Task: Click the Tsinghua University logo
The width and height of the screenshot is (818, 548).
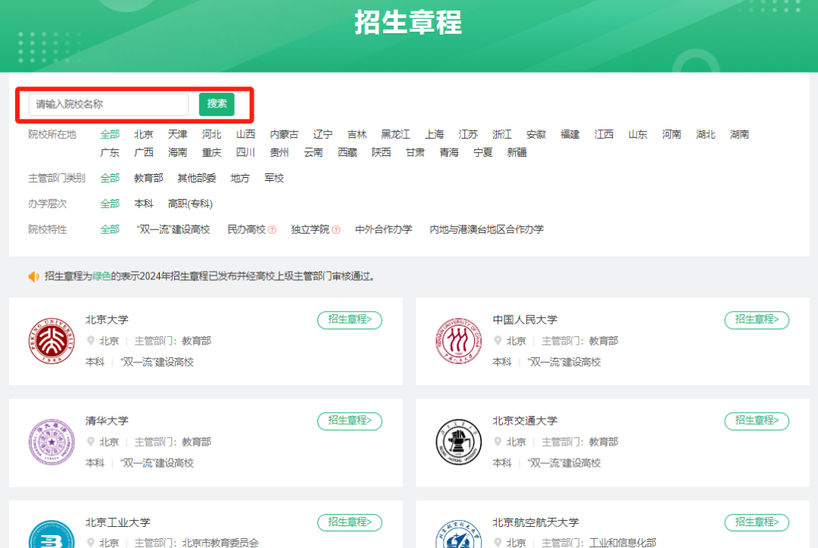Action: (x=52, y=442)
